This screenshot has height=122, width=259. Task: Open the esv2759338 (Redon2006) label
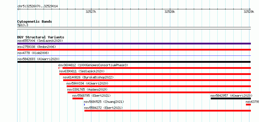pyautogui.click(x=37, y=47)
